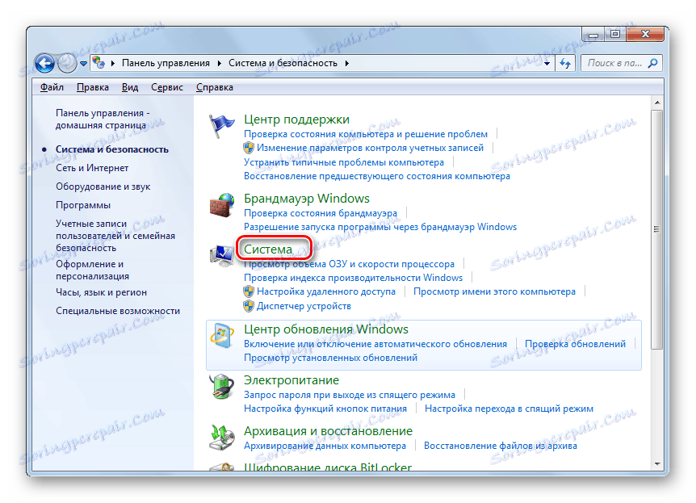Image resolution: width=696 pixels, height=503 pixels.
Task: Open the Файл menu
Action: (x=52, y=87)
